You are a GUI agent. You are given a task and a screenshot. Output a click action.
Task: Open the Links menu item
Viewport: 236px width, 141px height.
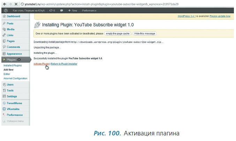[10, 35]
